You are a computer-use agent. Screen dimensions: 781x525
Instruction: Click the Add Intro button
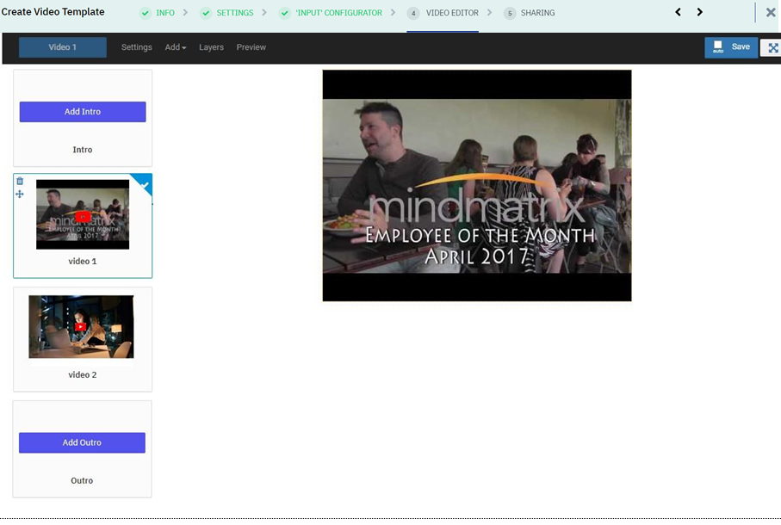tap(83, 112)
